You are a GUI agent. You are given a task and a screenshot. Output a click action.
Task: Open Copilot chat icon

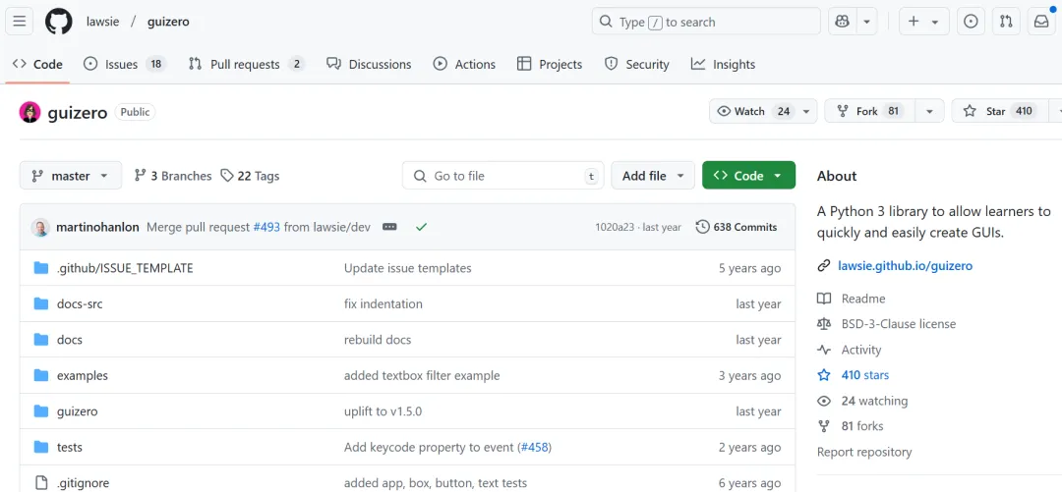842,22
